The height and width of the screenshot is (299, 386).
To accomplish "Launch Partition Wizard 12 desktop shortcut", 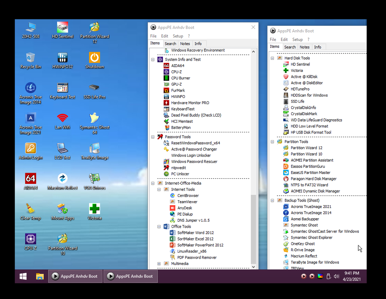I will click(x=95, y=33).
